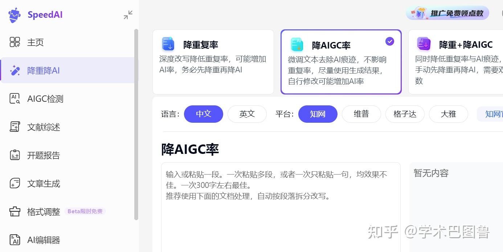Open the 文章生成 section
Viewport: 503px width, 252px height.
[x=67, y=183]
